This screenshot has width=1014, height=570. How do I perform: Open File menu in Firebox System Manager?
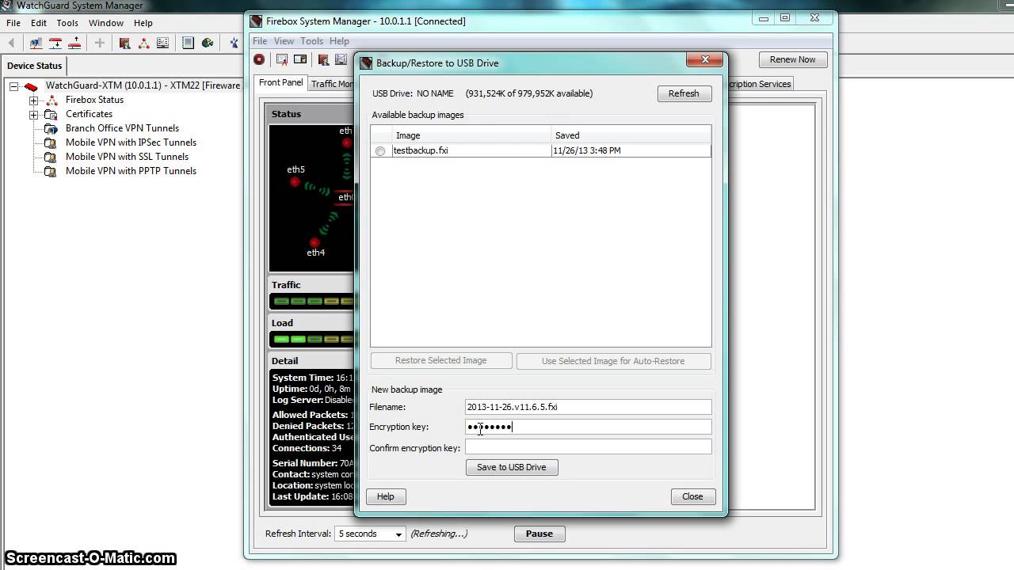(260, 41)
